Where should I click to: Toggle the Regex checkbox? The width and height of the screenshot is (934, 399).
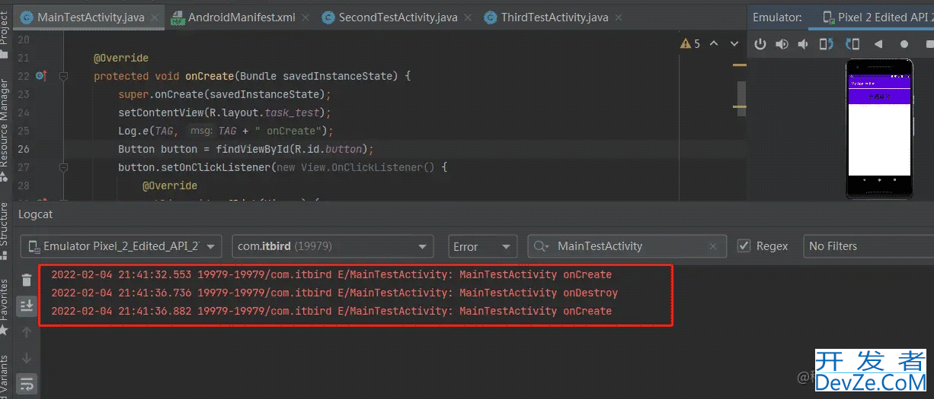[744, 246]
